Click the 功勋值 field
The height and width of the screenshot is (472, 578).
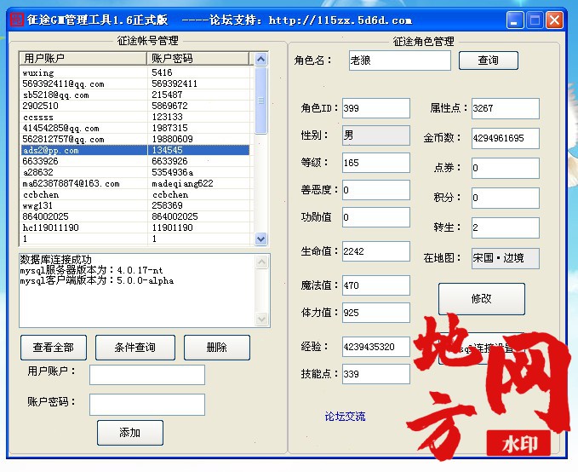pyautogui.click(x=376, y=217)
